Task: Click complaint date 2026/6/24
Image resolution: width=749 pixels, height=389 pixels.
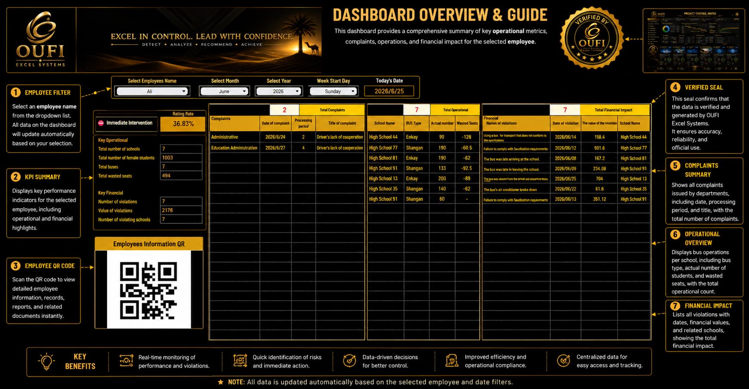Action: [x=275, y=137]
